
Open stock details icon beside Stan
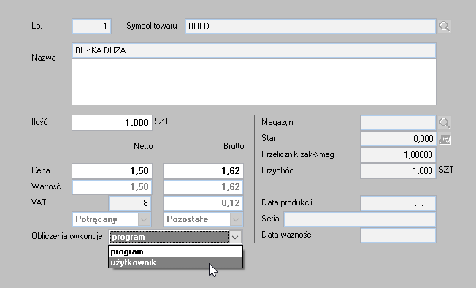click(x=445, y=140)
